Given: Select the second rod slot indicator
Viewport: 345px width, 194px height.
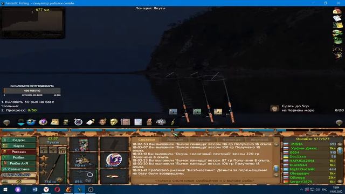Looking at the screenshot, I should [x=197, y=112].
